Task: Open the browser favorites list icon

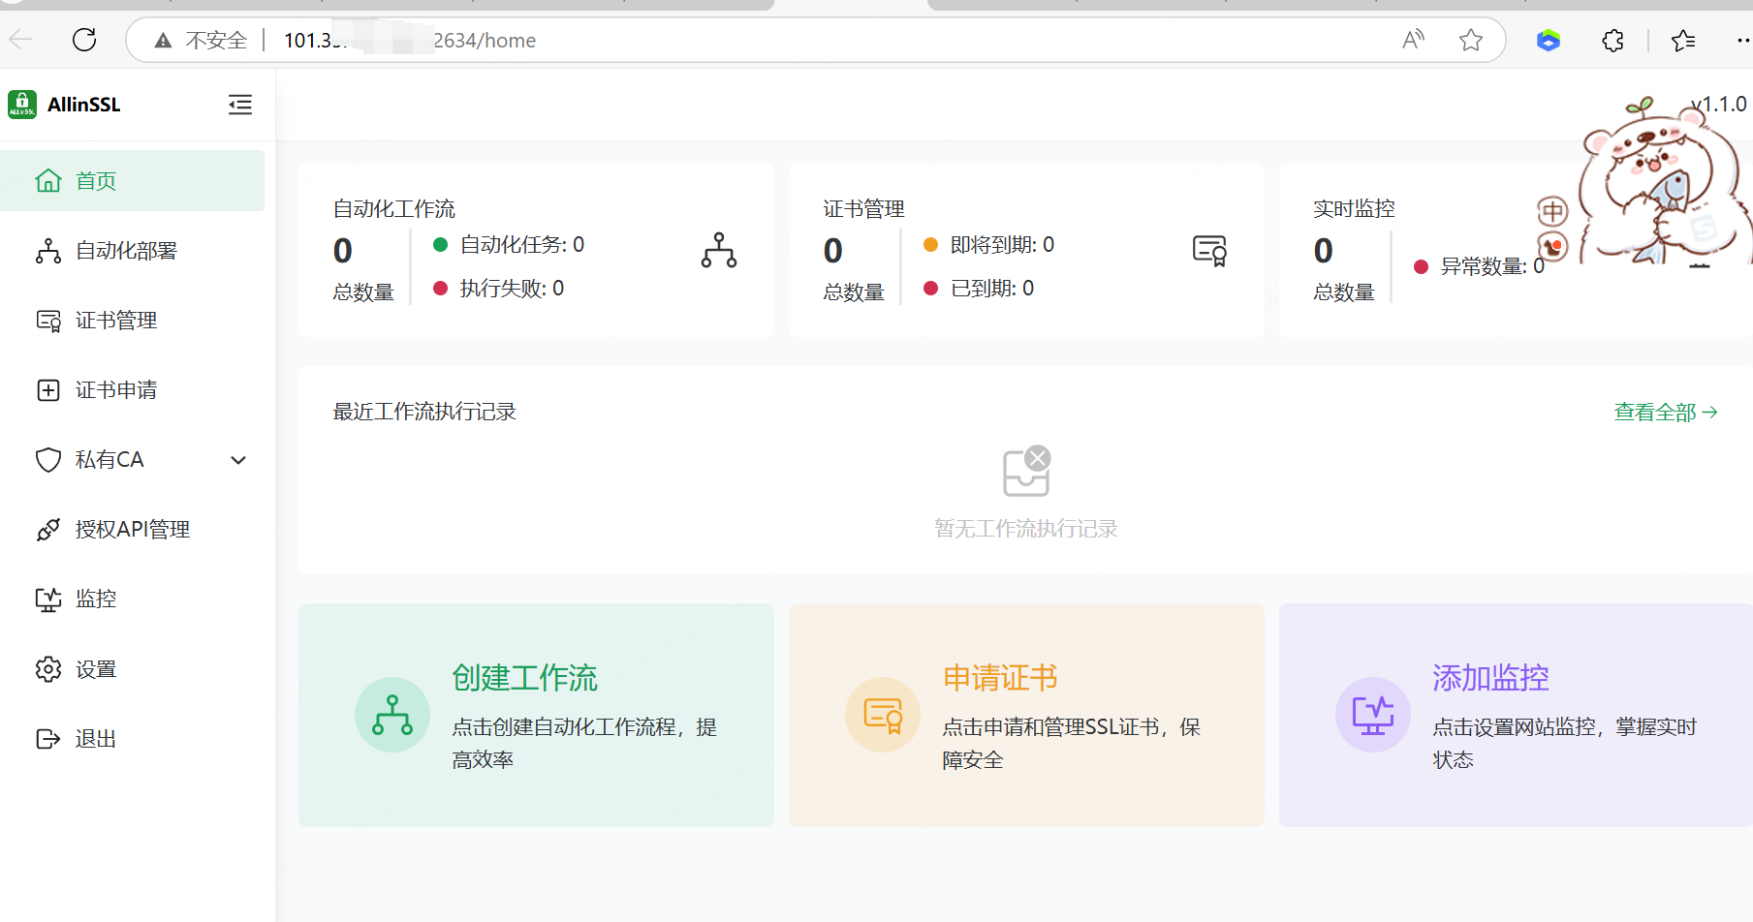Action: pos(1683,40)
